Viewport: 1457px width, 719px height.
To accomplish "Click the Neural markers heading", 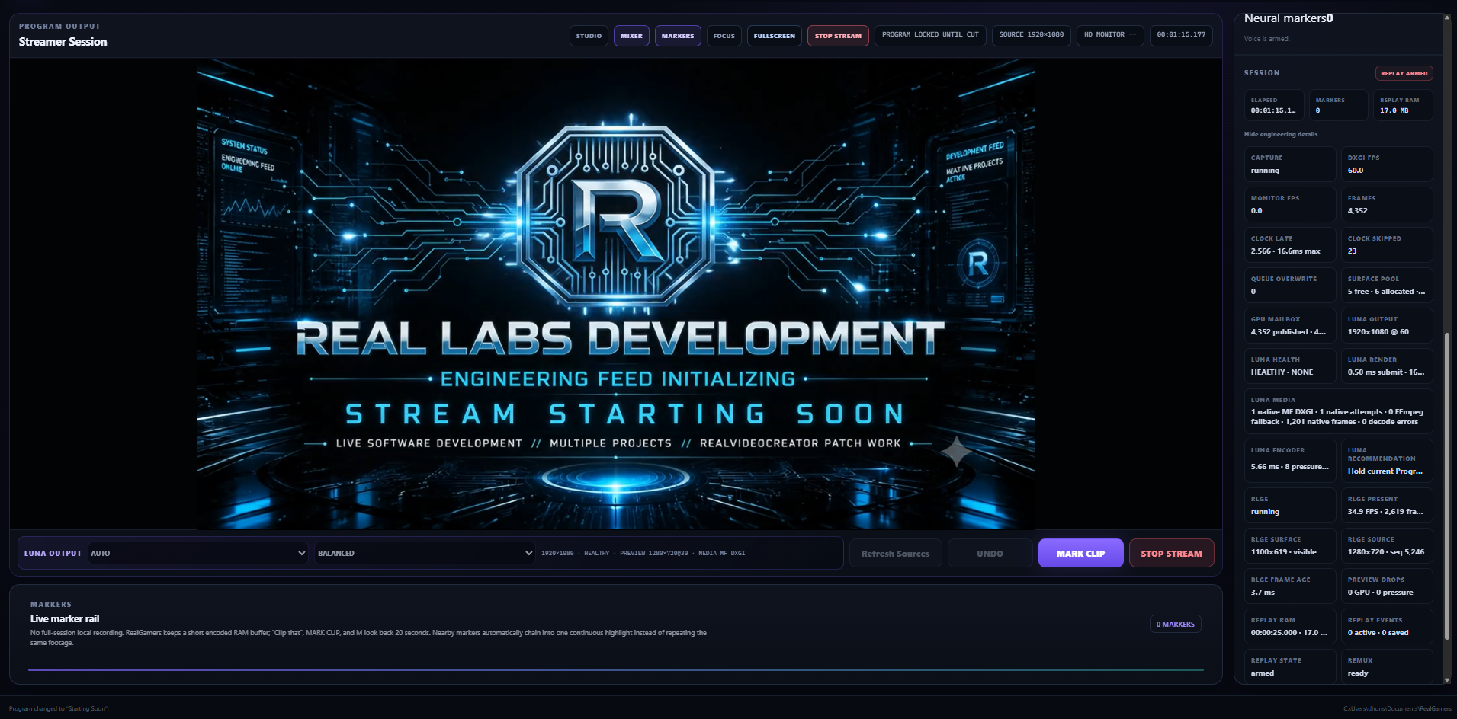I will tap(1289, 18).
